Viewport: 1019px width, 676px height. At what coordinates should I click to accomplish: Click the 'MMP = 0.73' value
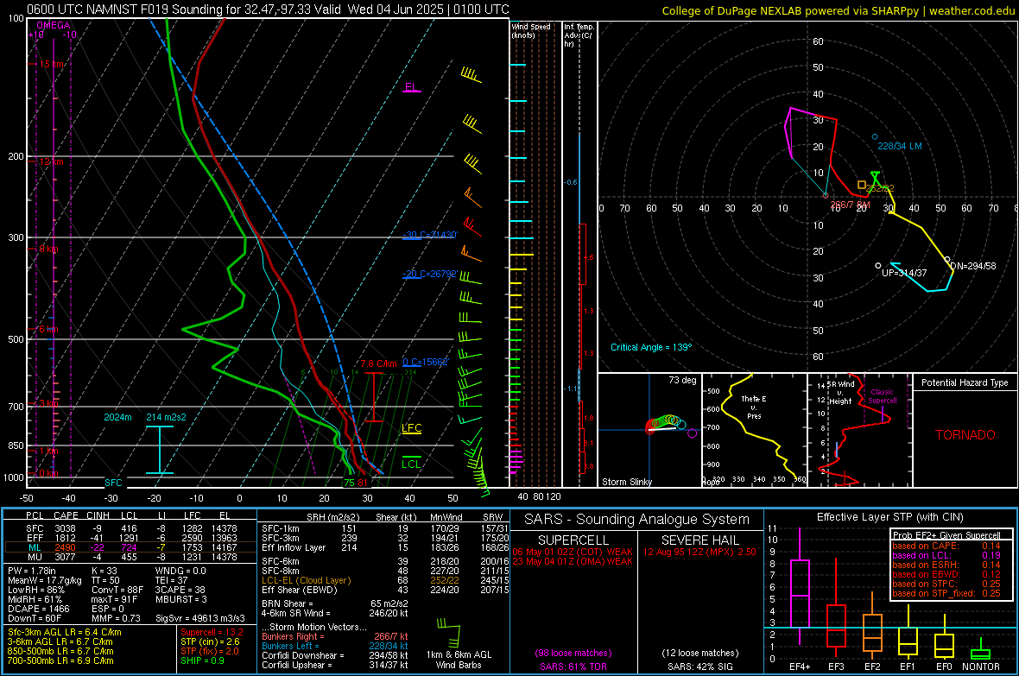click(116, 618)
